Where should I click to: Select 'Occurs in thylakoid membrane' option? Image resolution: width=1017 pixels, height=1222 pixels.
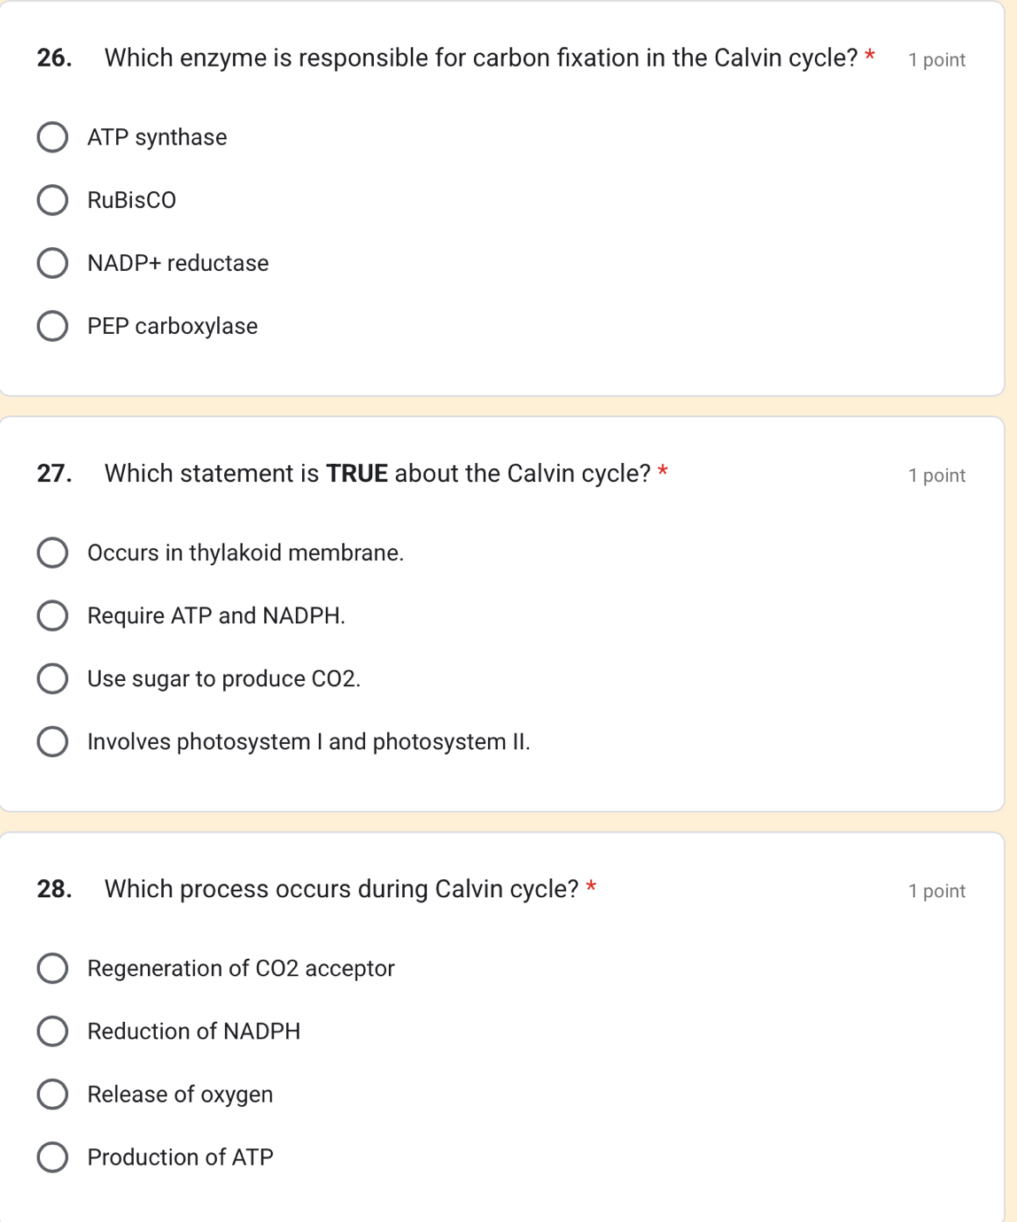52,552
